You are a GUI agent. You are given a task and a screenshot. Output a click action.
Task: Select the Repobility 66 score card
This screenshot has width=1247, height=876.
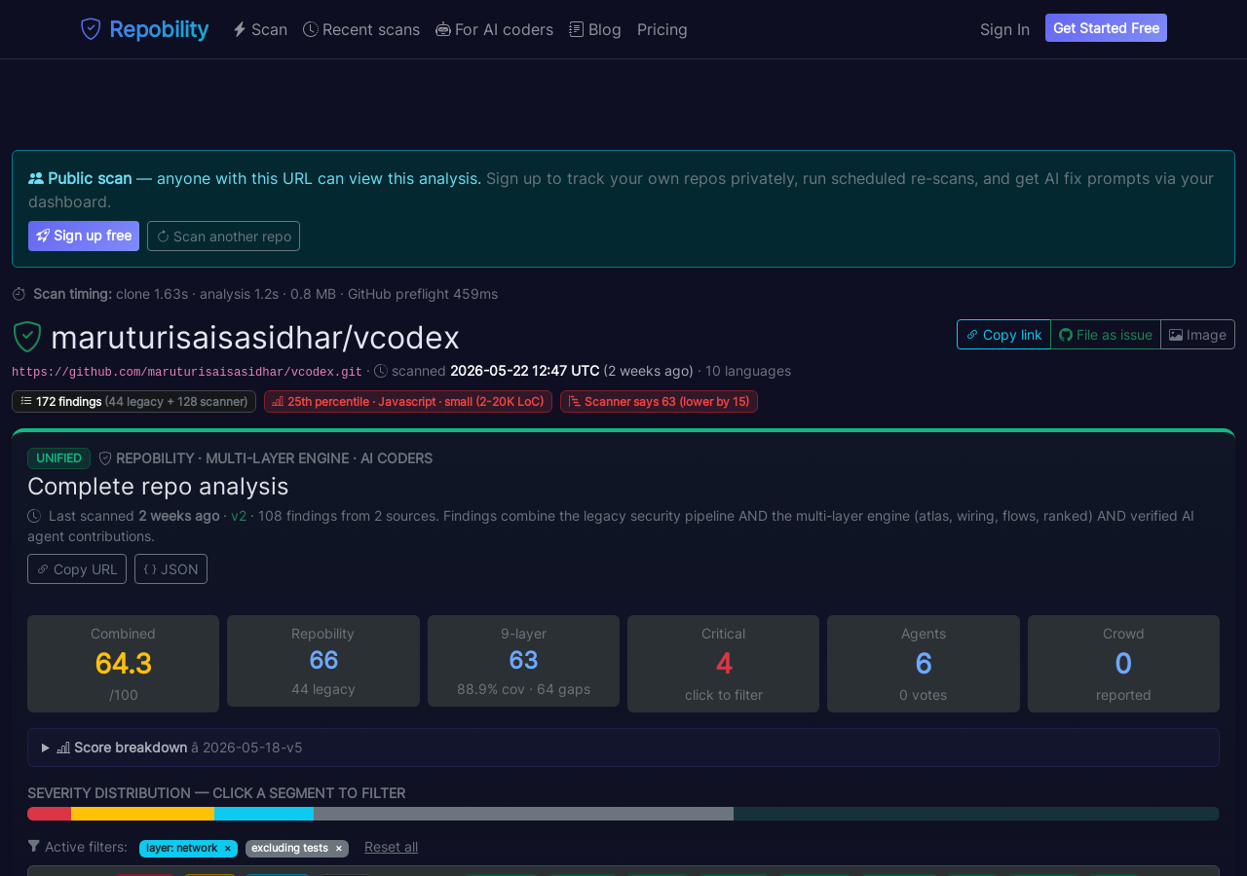click(x=323, y=661)
